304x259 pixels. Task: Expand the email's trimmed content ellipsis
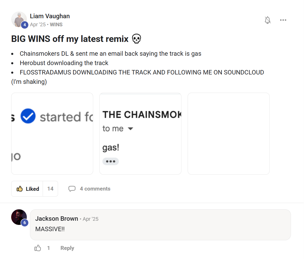[111, 161]
